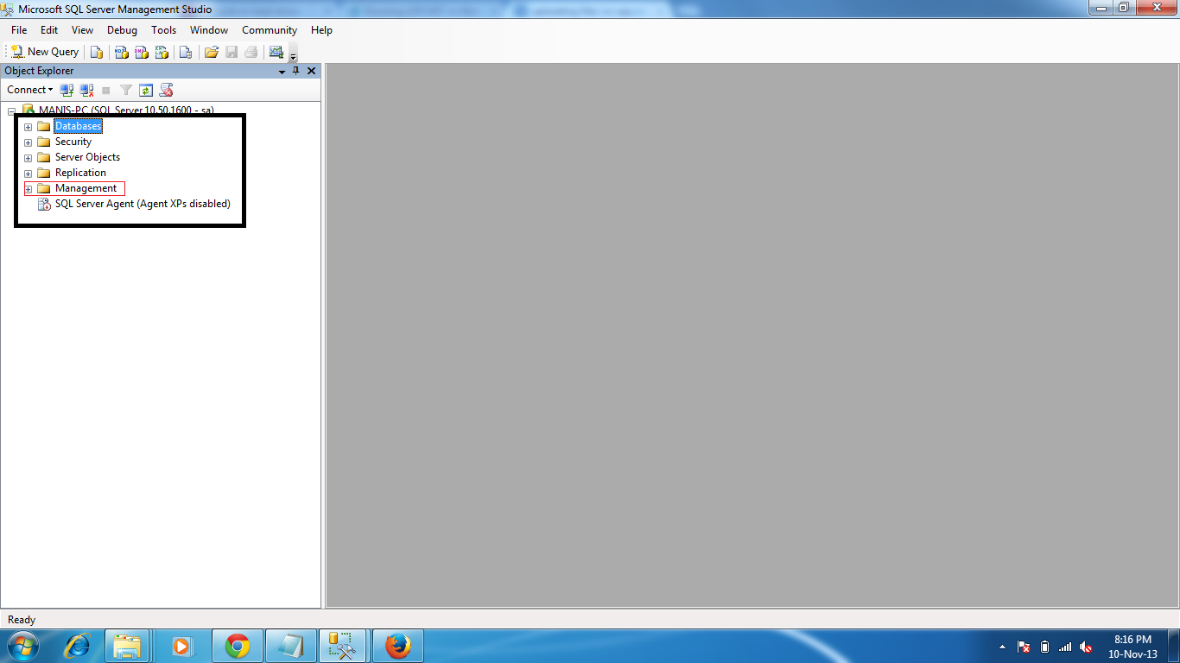The width and height of the screenshot is (1180, 663).
Task: Open the Edit menu
Action: coord(49,29)
